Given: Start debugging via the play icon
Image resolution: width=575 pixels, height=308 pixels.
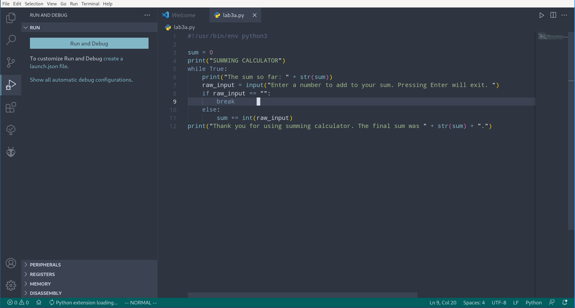Looking at the screenshot, I should tap(541, 15).
